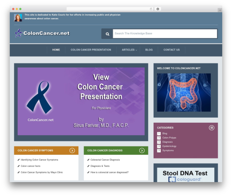Open Colorectal Cancer Diagnosis article

click(x=105, y=160)
